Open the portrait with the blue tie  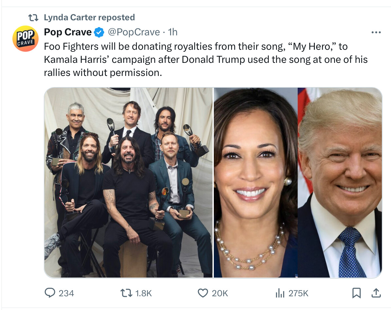coord(340,183)
